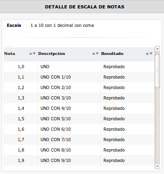Click the scrollbar up arrow
Screen dimensions: 164x174
[x=157, y=49]
